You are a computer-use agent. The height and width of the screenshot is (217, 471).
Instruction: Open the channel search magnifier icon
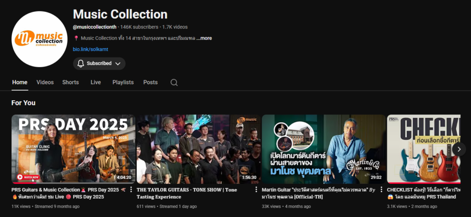tap(174, 83)
